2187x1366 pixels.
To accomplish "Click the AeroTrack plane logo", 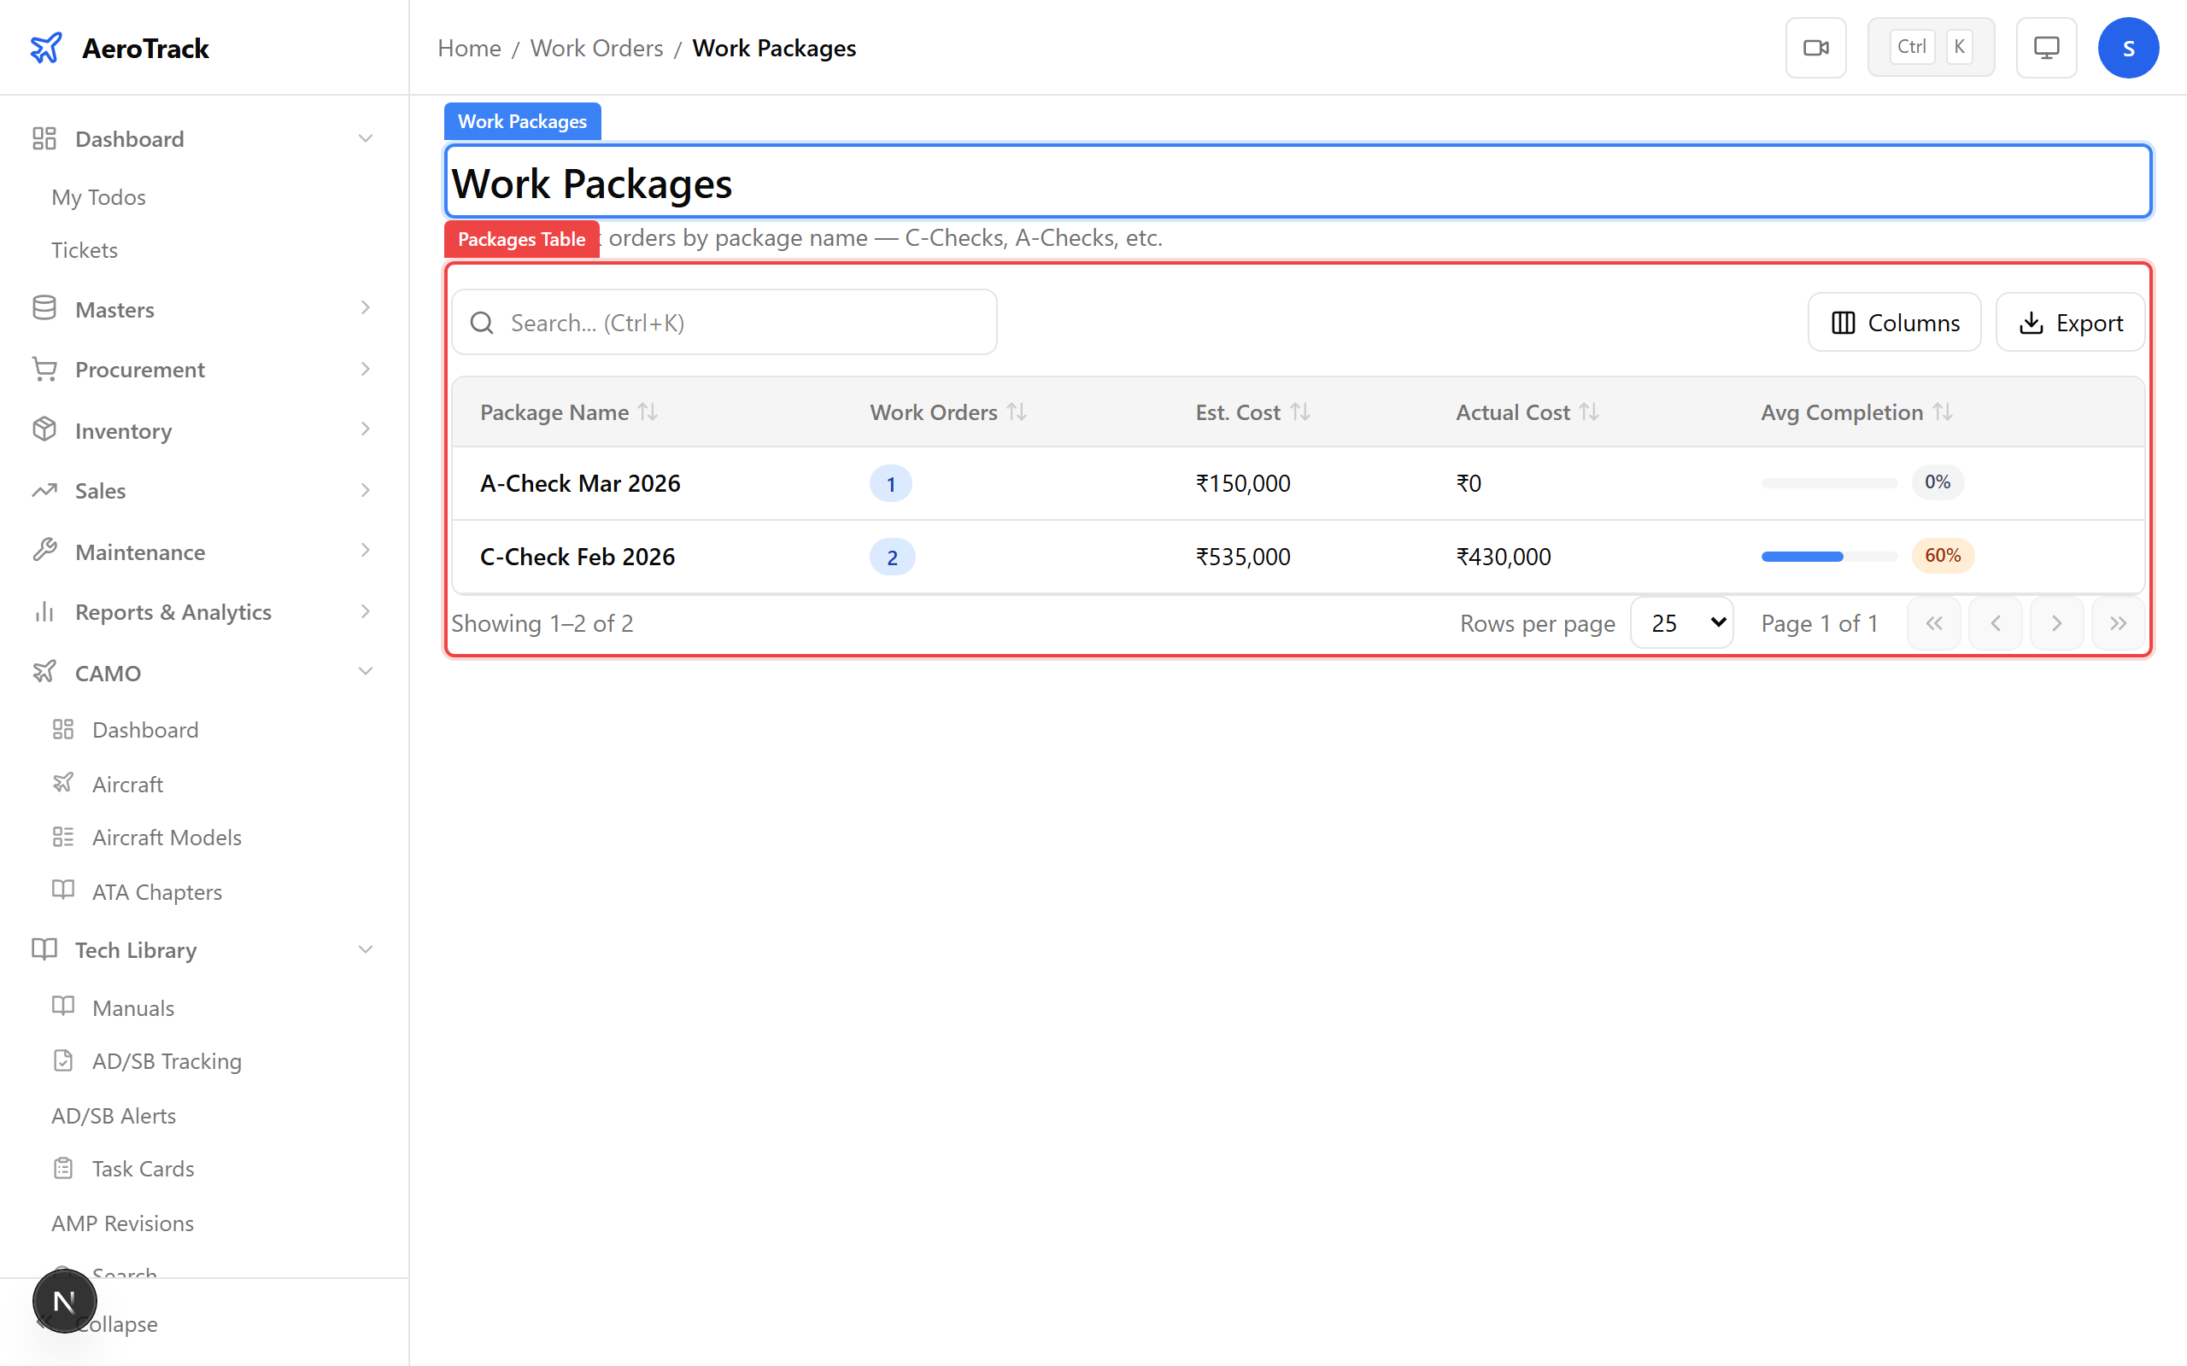I will 46,47.
